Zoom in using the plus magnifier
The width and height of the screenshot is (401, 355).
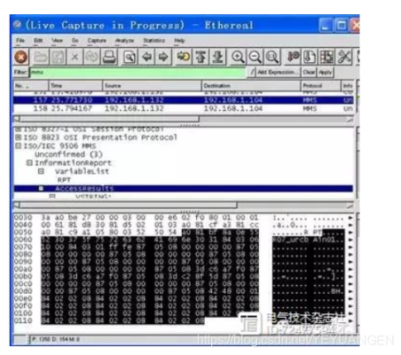pyautogui.click(x=238, y=57)
